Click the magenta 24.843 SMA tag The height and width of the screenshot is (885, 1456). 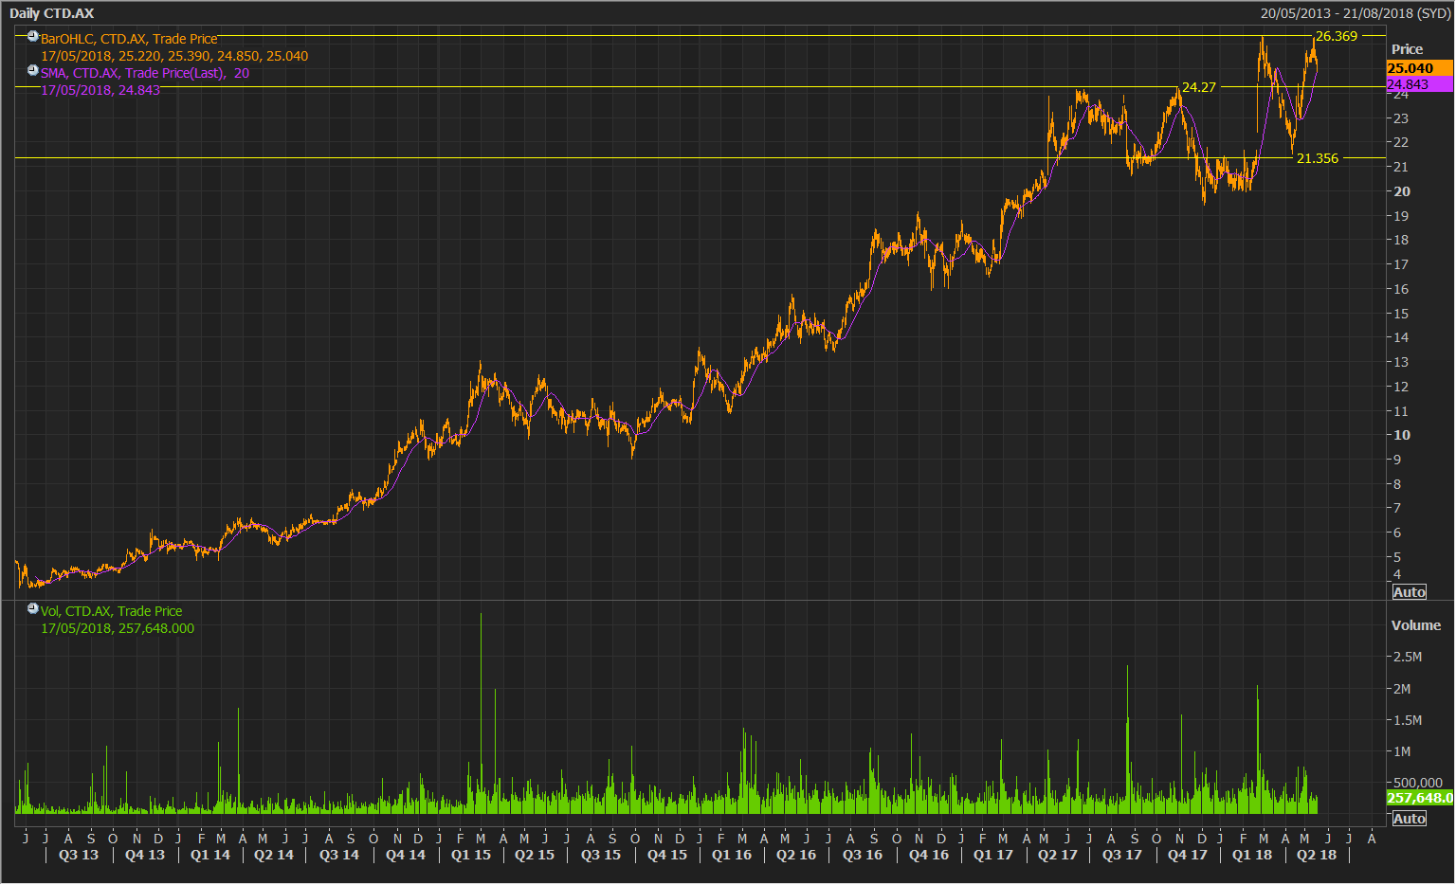pyautogui.click(x=1419, y=84)
